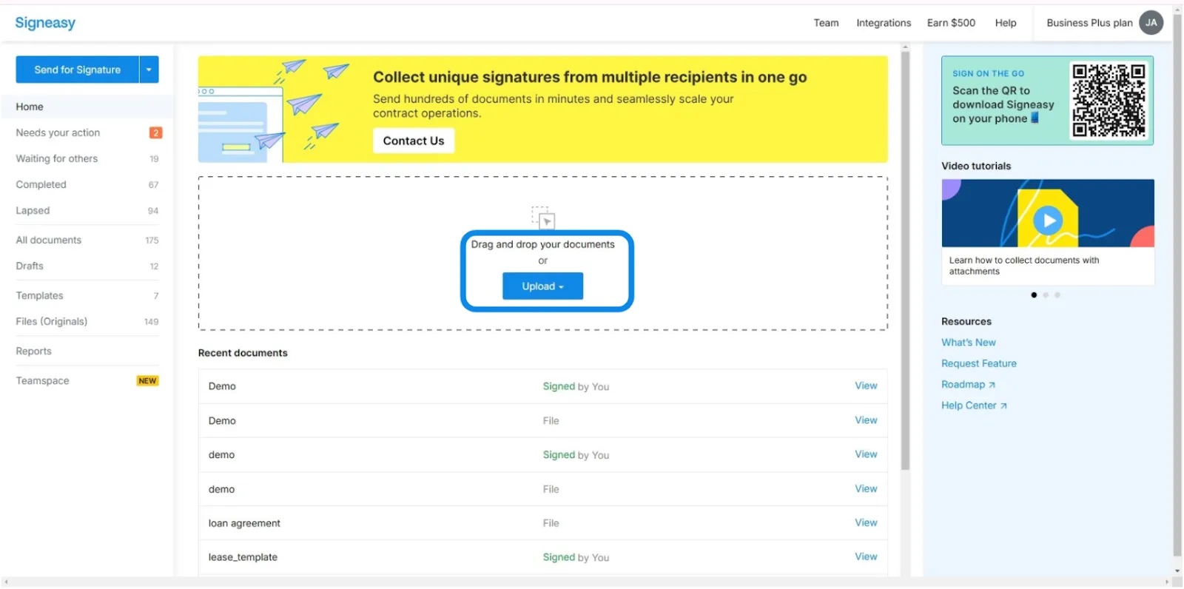This screenshot has width=1184, height=589.
Task: Click the 'Signed by You' status for lease_template
Action: (576, 557)
